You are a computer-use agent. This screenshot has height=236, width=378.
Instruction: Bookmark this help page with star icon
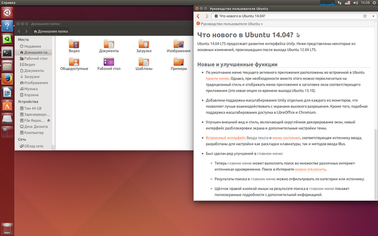point(365,16)
